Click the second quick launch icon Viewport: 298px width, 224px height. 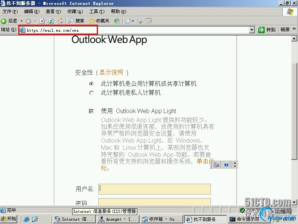click(x=35, y=219)
